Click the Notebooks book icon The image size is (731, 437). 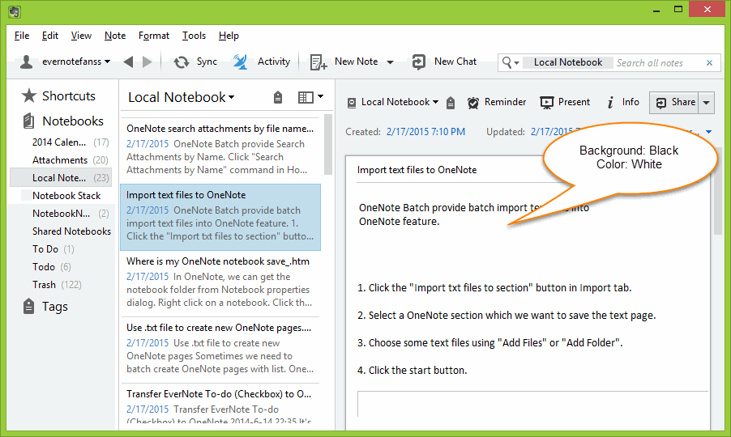coord(29,121)
